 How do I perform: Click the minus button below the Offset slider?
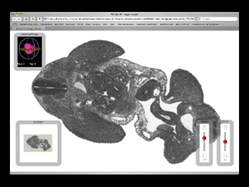coord(204,156)
